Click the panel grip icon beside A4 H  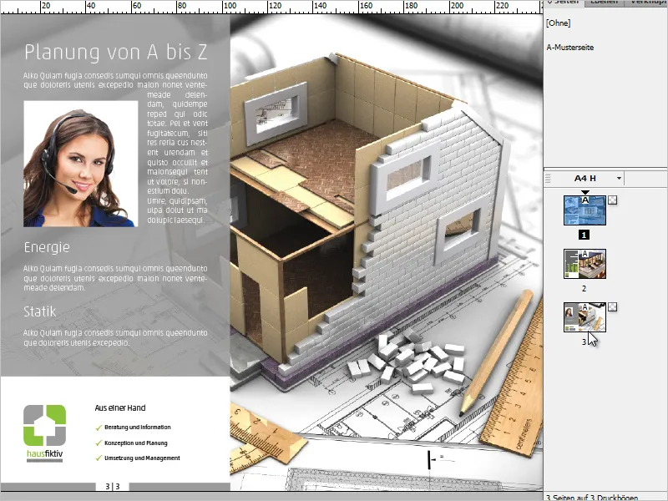coord(549,178)
